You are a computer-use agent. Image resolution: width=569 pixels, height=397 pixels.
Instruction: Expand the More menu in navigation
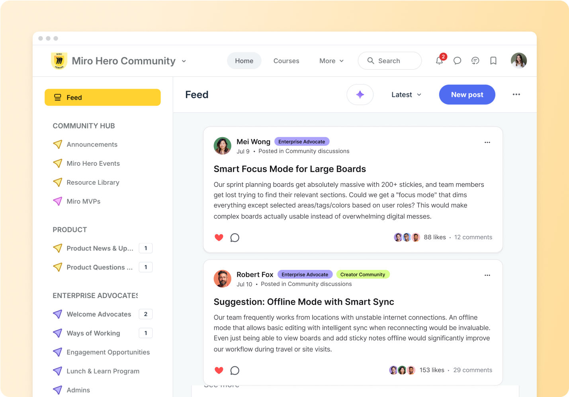[x=331, y=61]
